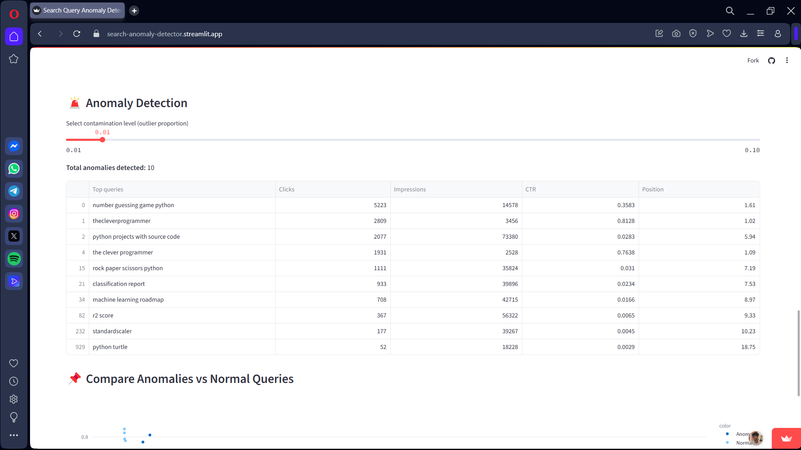This screenshot has width=801, height=450.
Task: Open the browser downloads icon
Action: coord(743,34)
